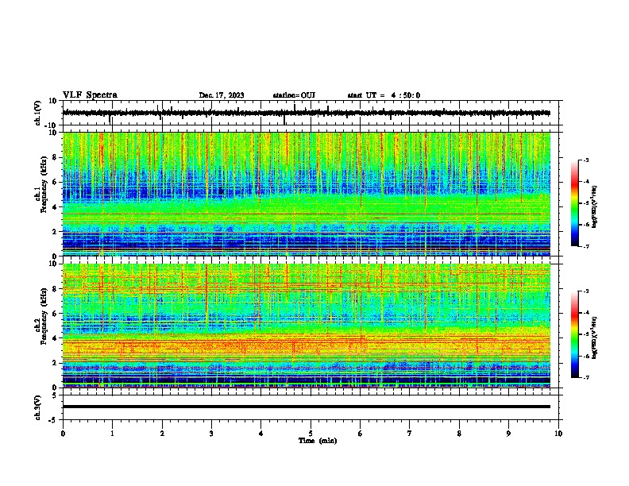Viewport: 629px width, 486px height.
Task: Click the "-7" label on ch.1 colorbar
Action: [585, 246]
